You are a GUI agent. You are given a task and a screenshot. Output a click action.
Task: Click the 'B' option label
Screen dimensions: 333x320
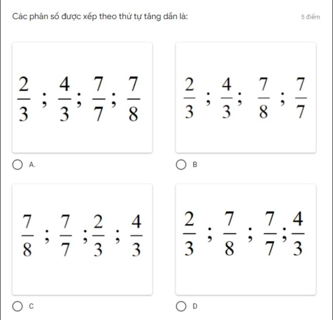[x=195, y=165]
